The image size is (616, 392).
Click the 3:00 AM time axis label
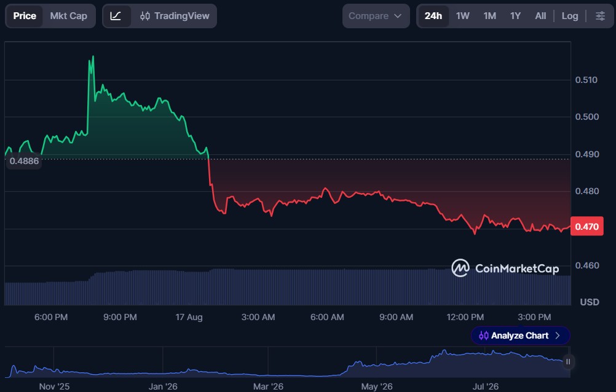point(258,317)
